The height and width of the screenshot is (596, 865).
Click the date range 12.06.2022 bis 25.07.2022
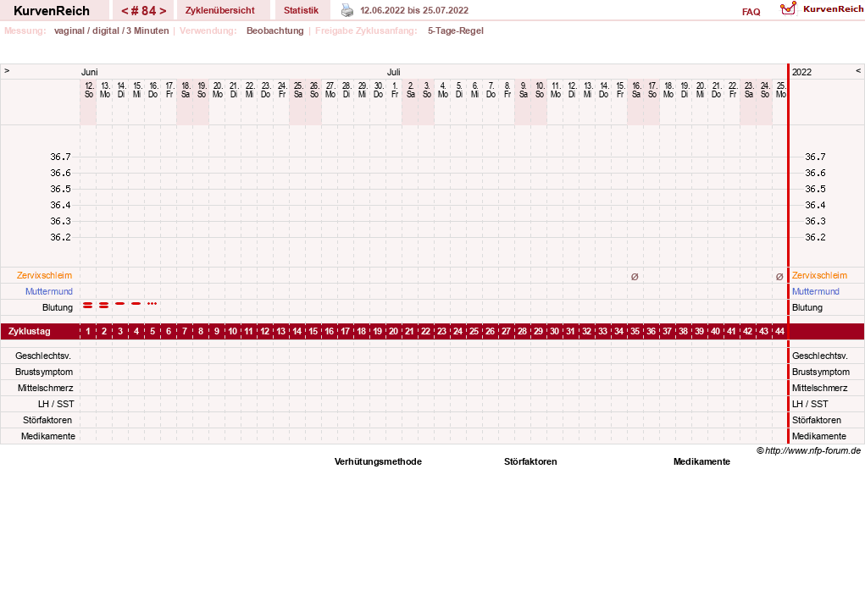[414, 10]
